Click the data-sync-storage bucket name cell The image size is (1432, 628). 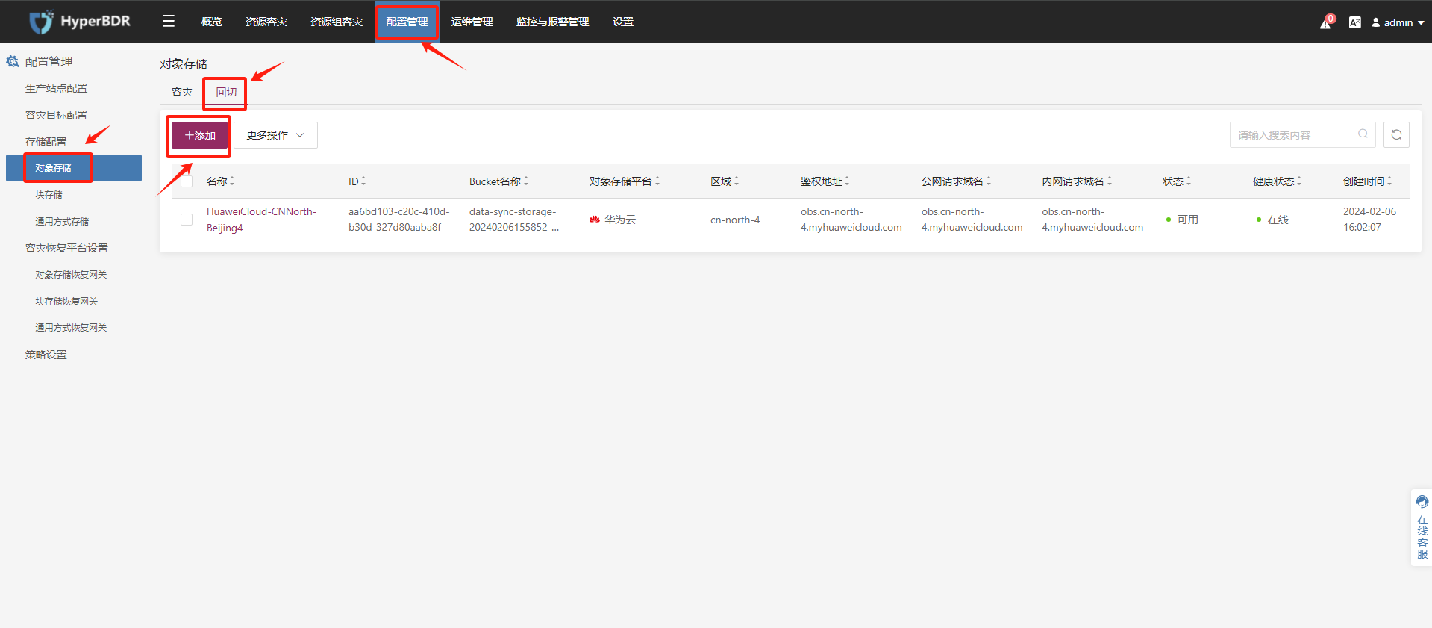click(x=514, y=220)
